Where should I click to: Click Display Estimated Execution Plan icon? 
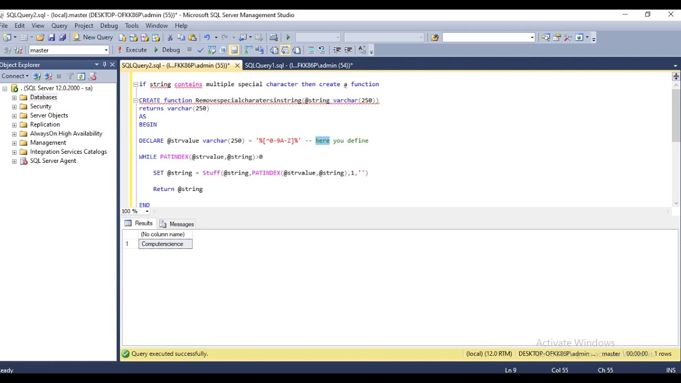click(x=212, y=50)
